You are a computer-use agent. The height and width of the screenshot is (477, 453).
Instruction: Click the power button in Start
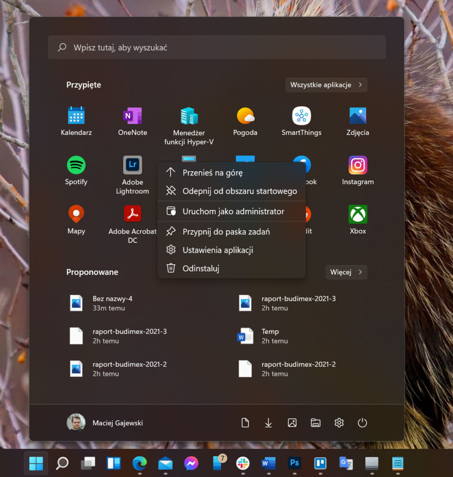[362, 423]
